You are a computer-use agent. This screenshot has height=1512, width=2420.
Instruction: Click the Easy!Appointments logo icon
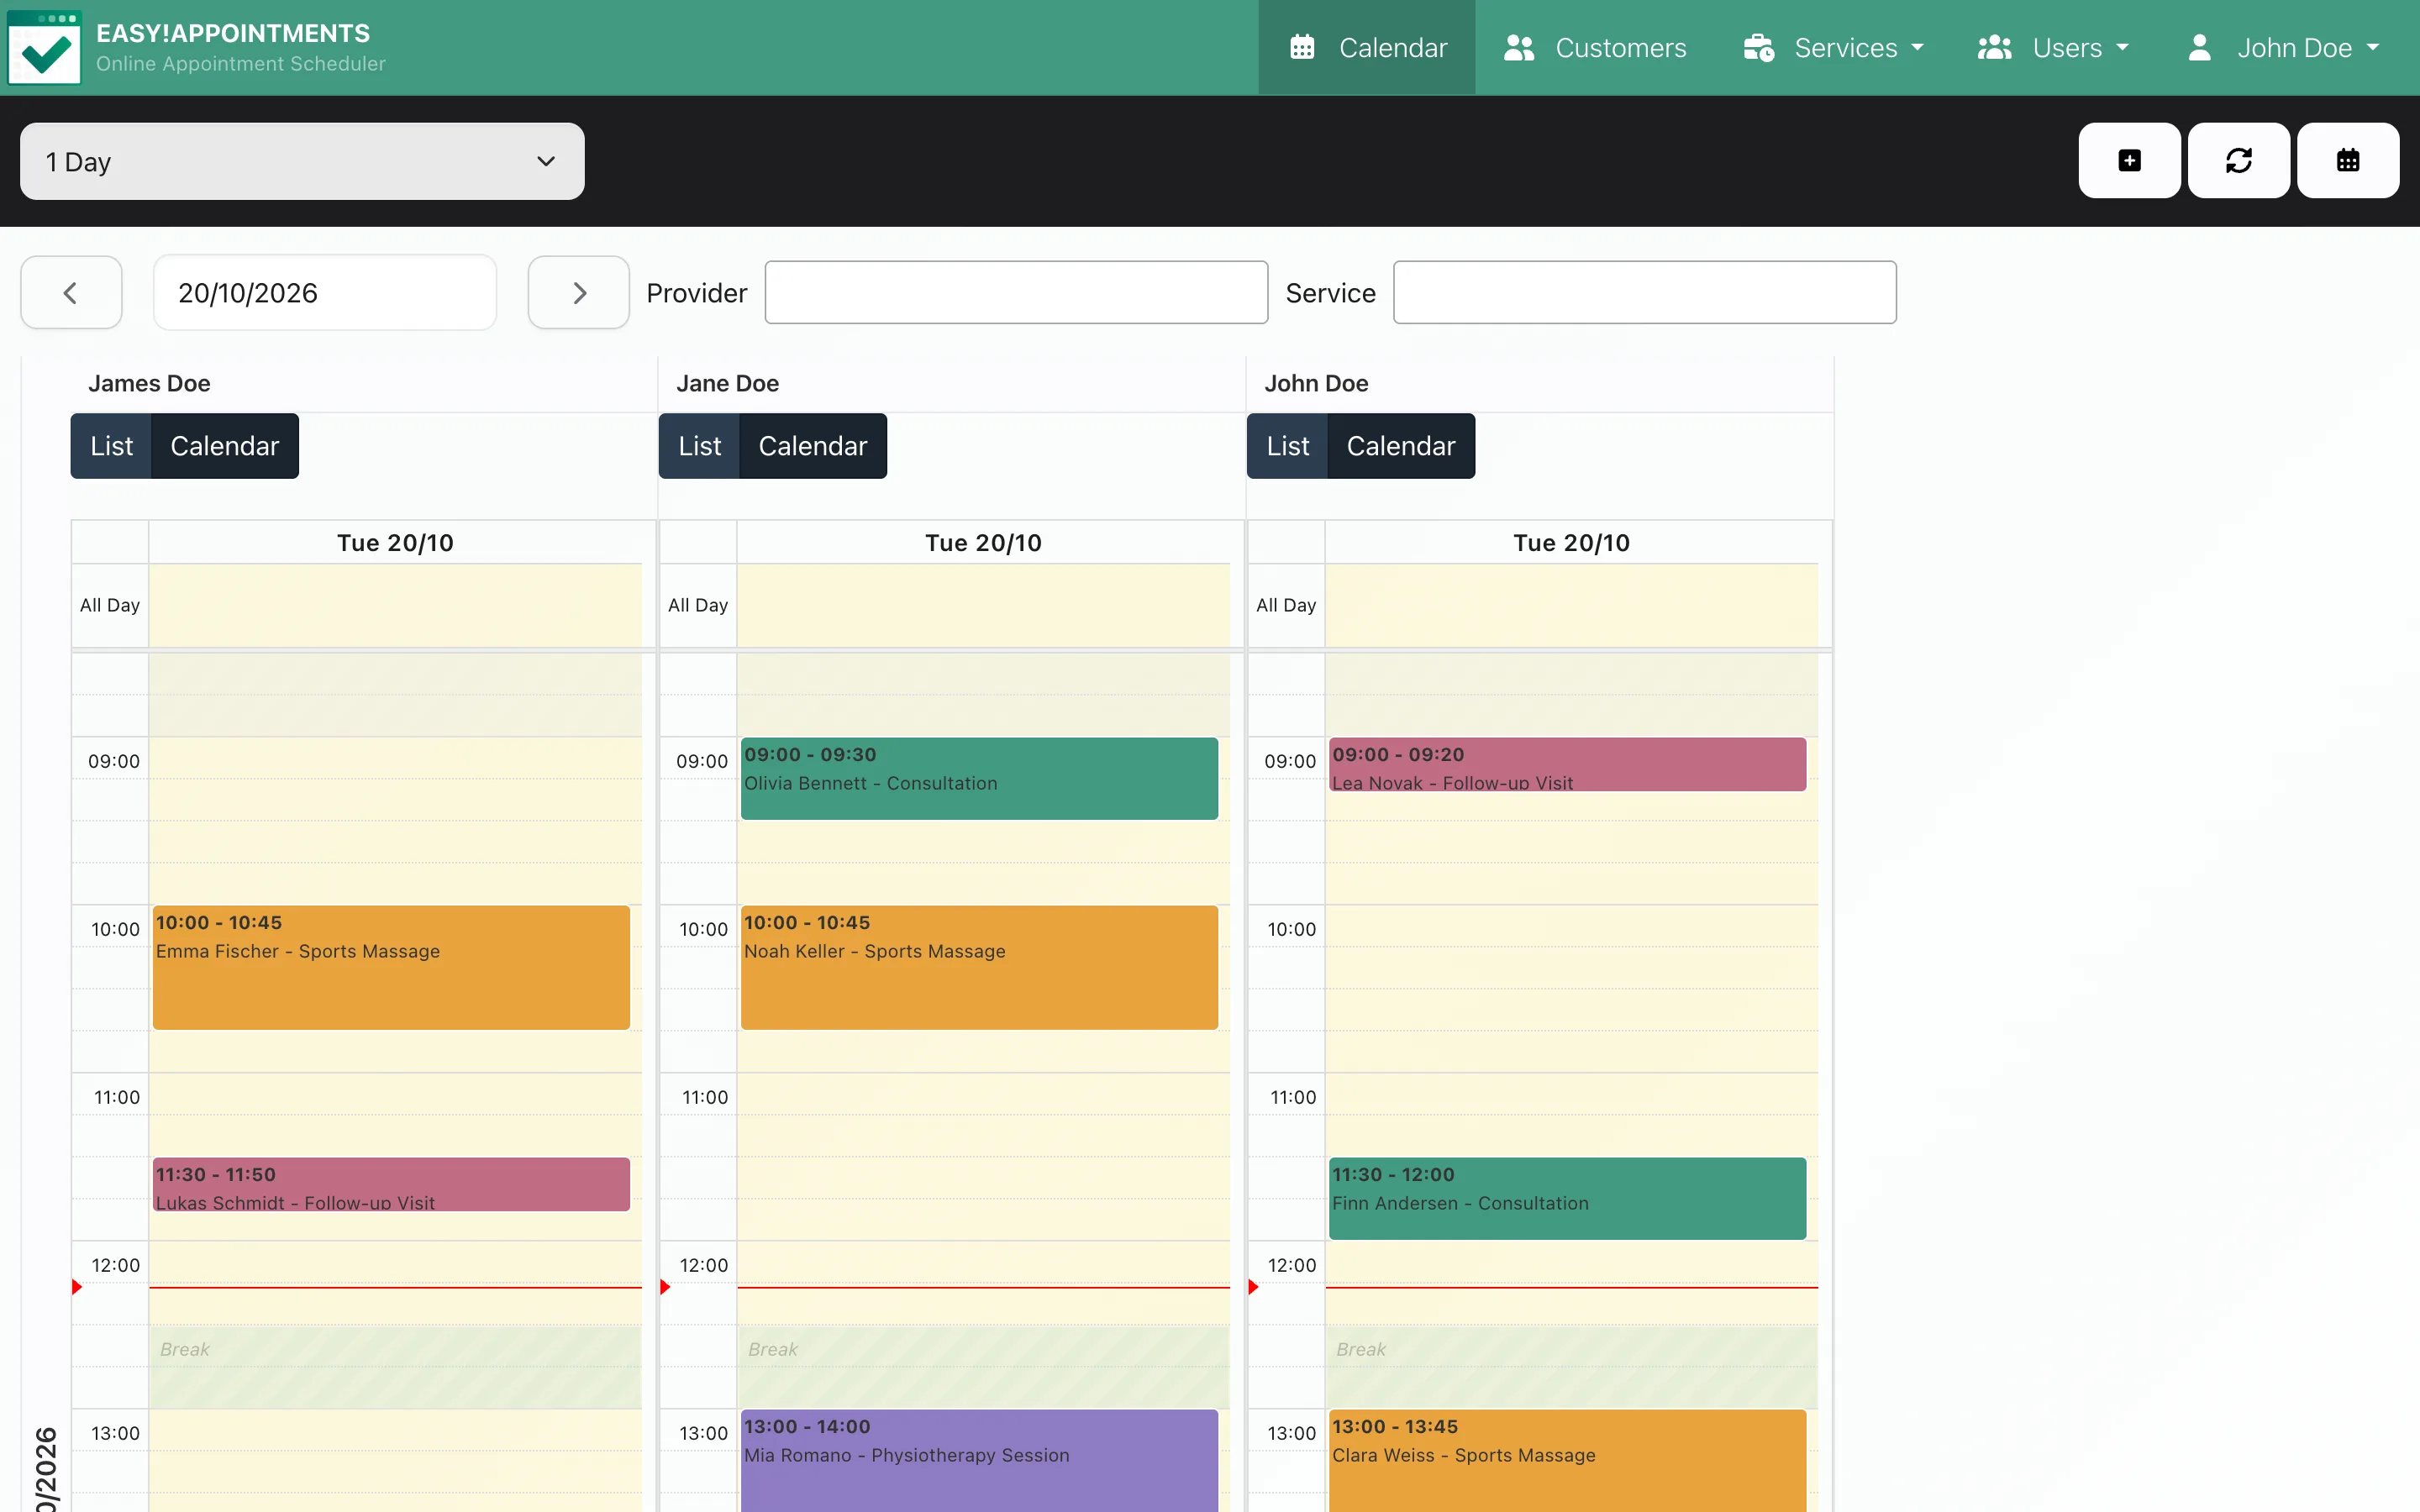click(x=44, y=48)
